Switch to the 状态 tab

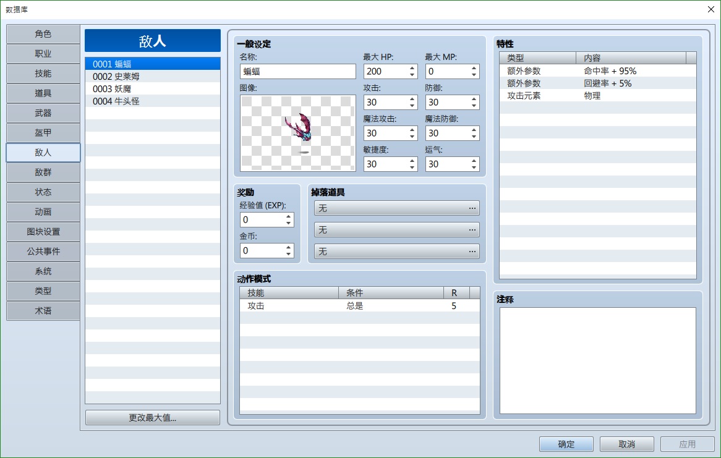coord(43,192)
